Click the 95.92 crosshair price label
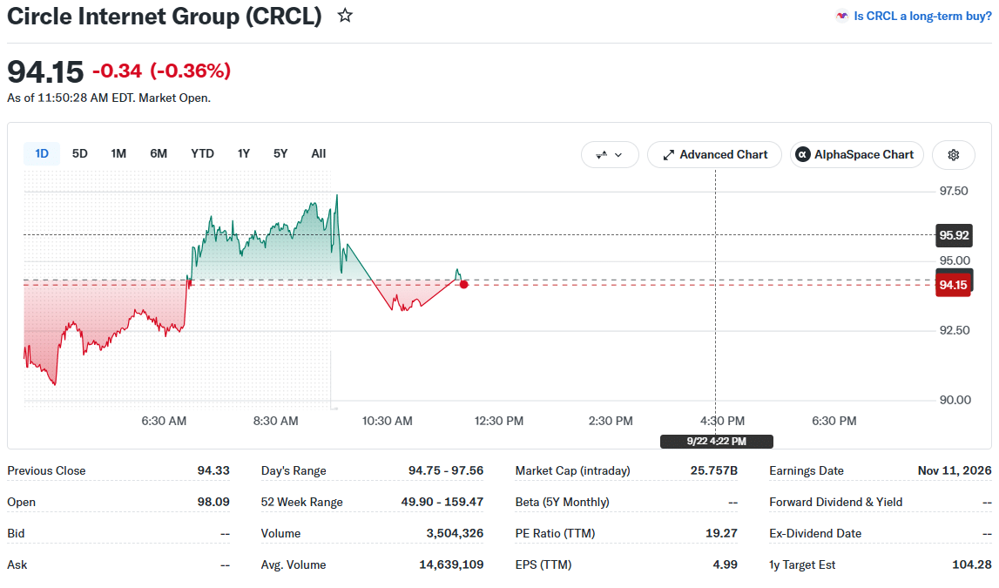 tap(954, 235)
